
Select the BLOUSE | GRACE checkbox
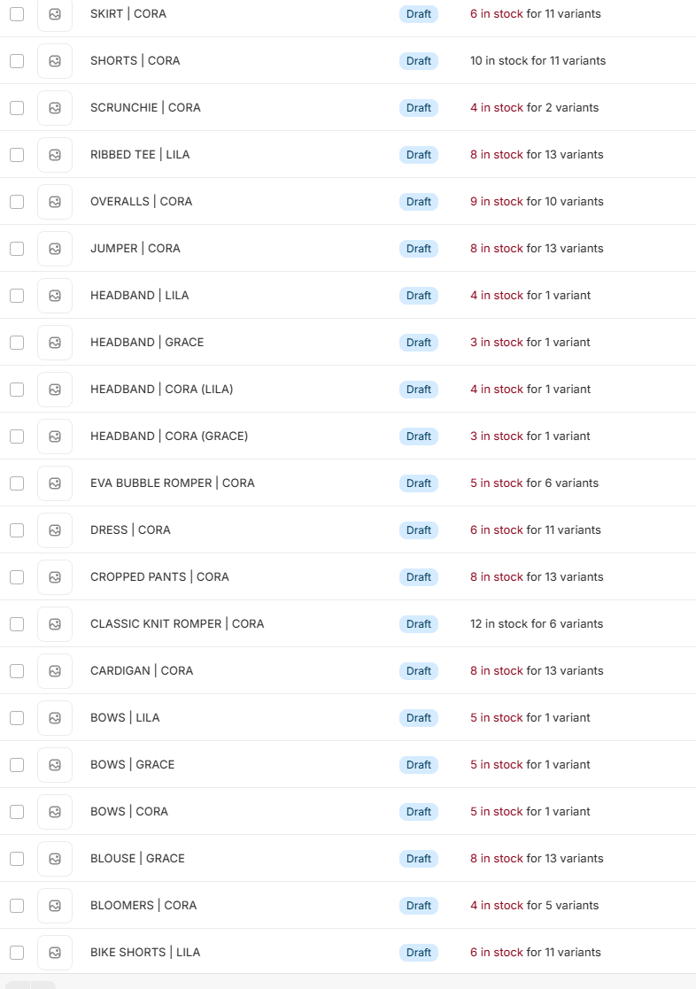pyautogui.click(x=17, y=859)
